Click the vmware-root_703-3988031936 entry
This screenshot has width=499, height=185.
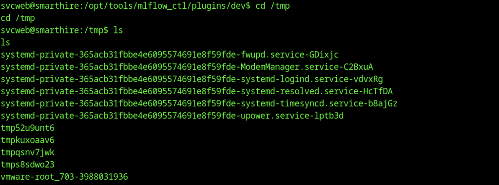[64, 177]
